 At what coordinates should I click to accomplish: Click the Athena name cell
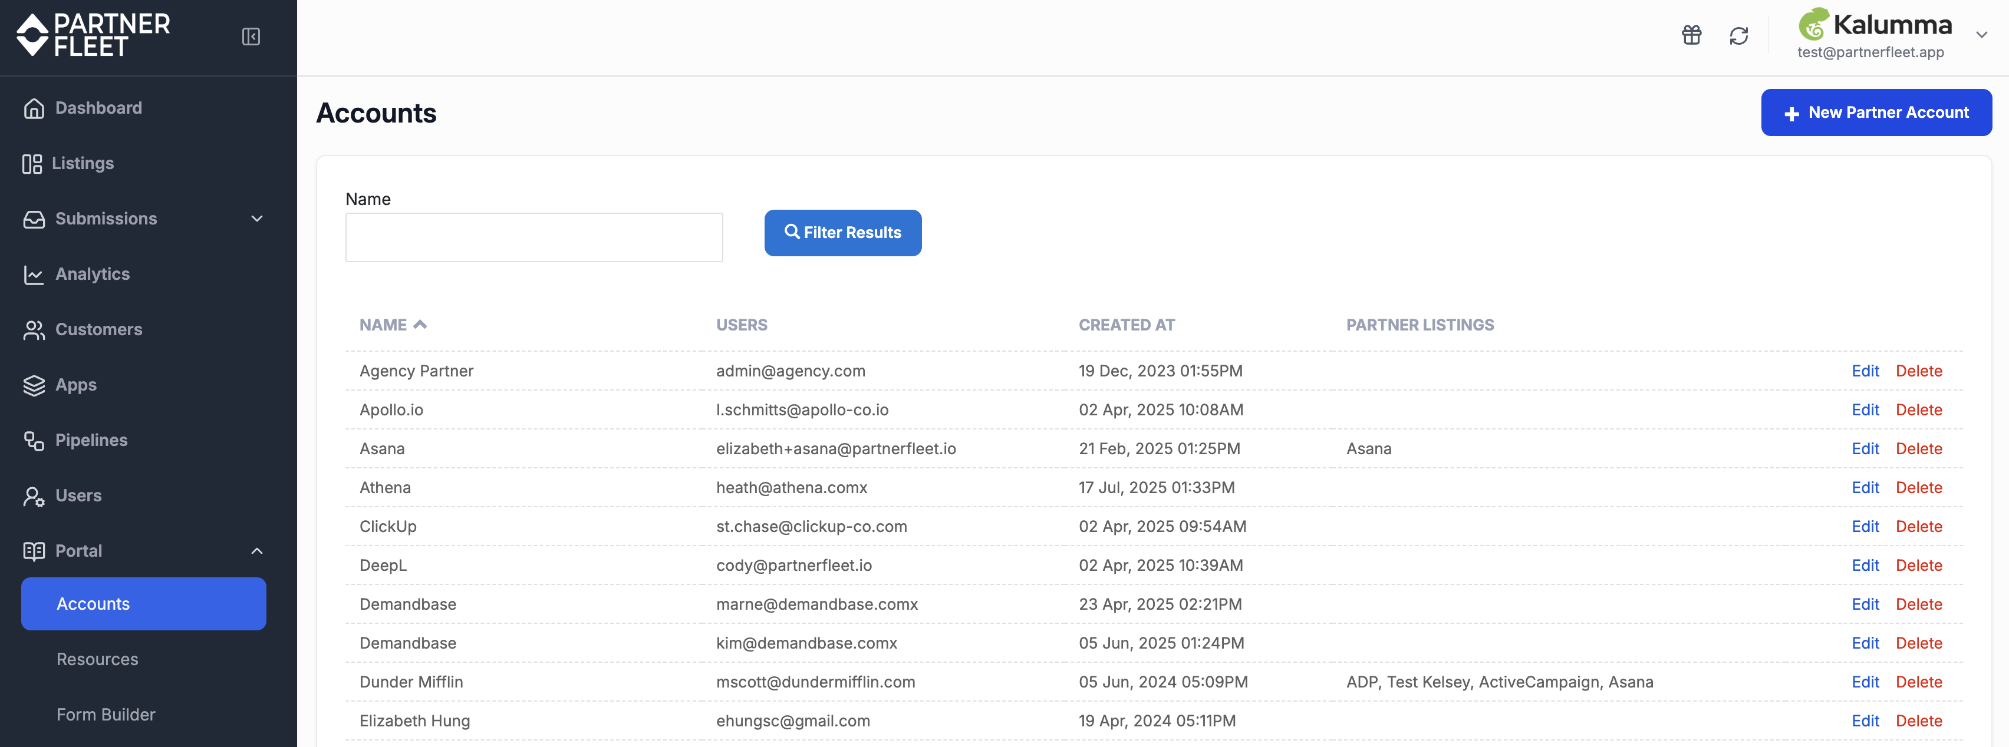(384, 488)
